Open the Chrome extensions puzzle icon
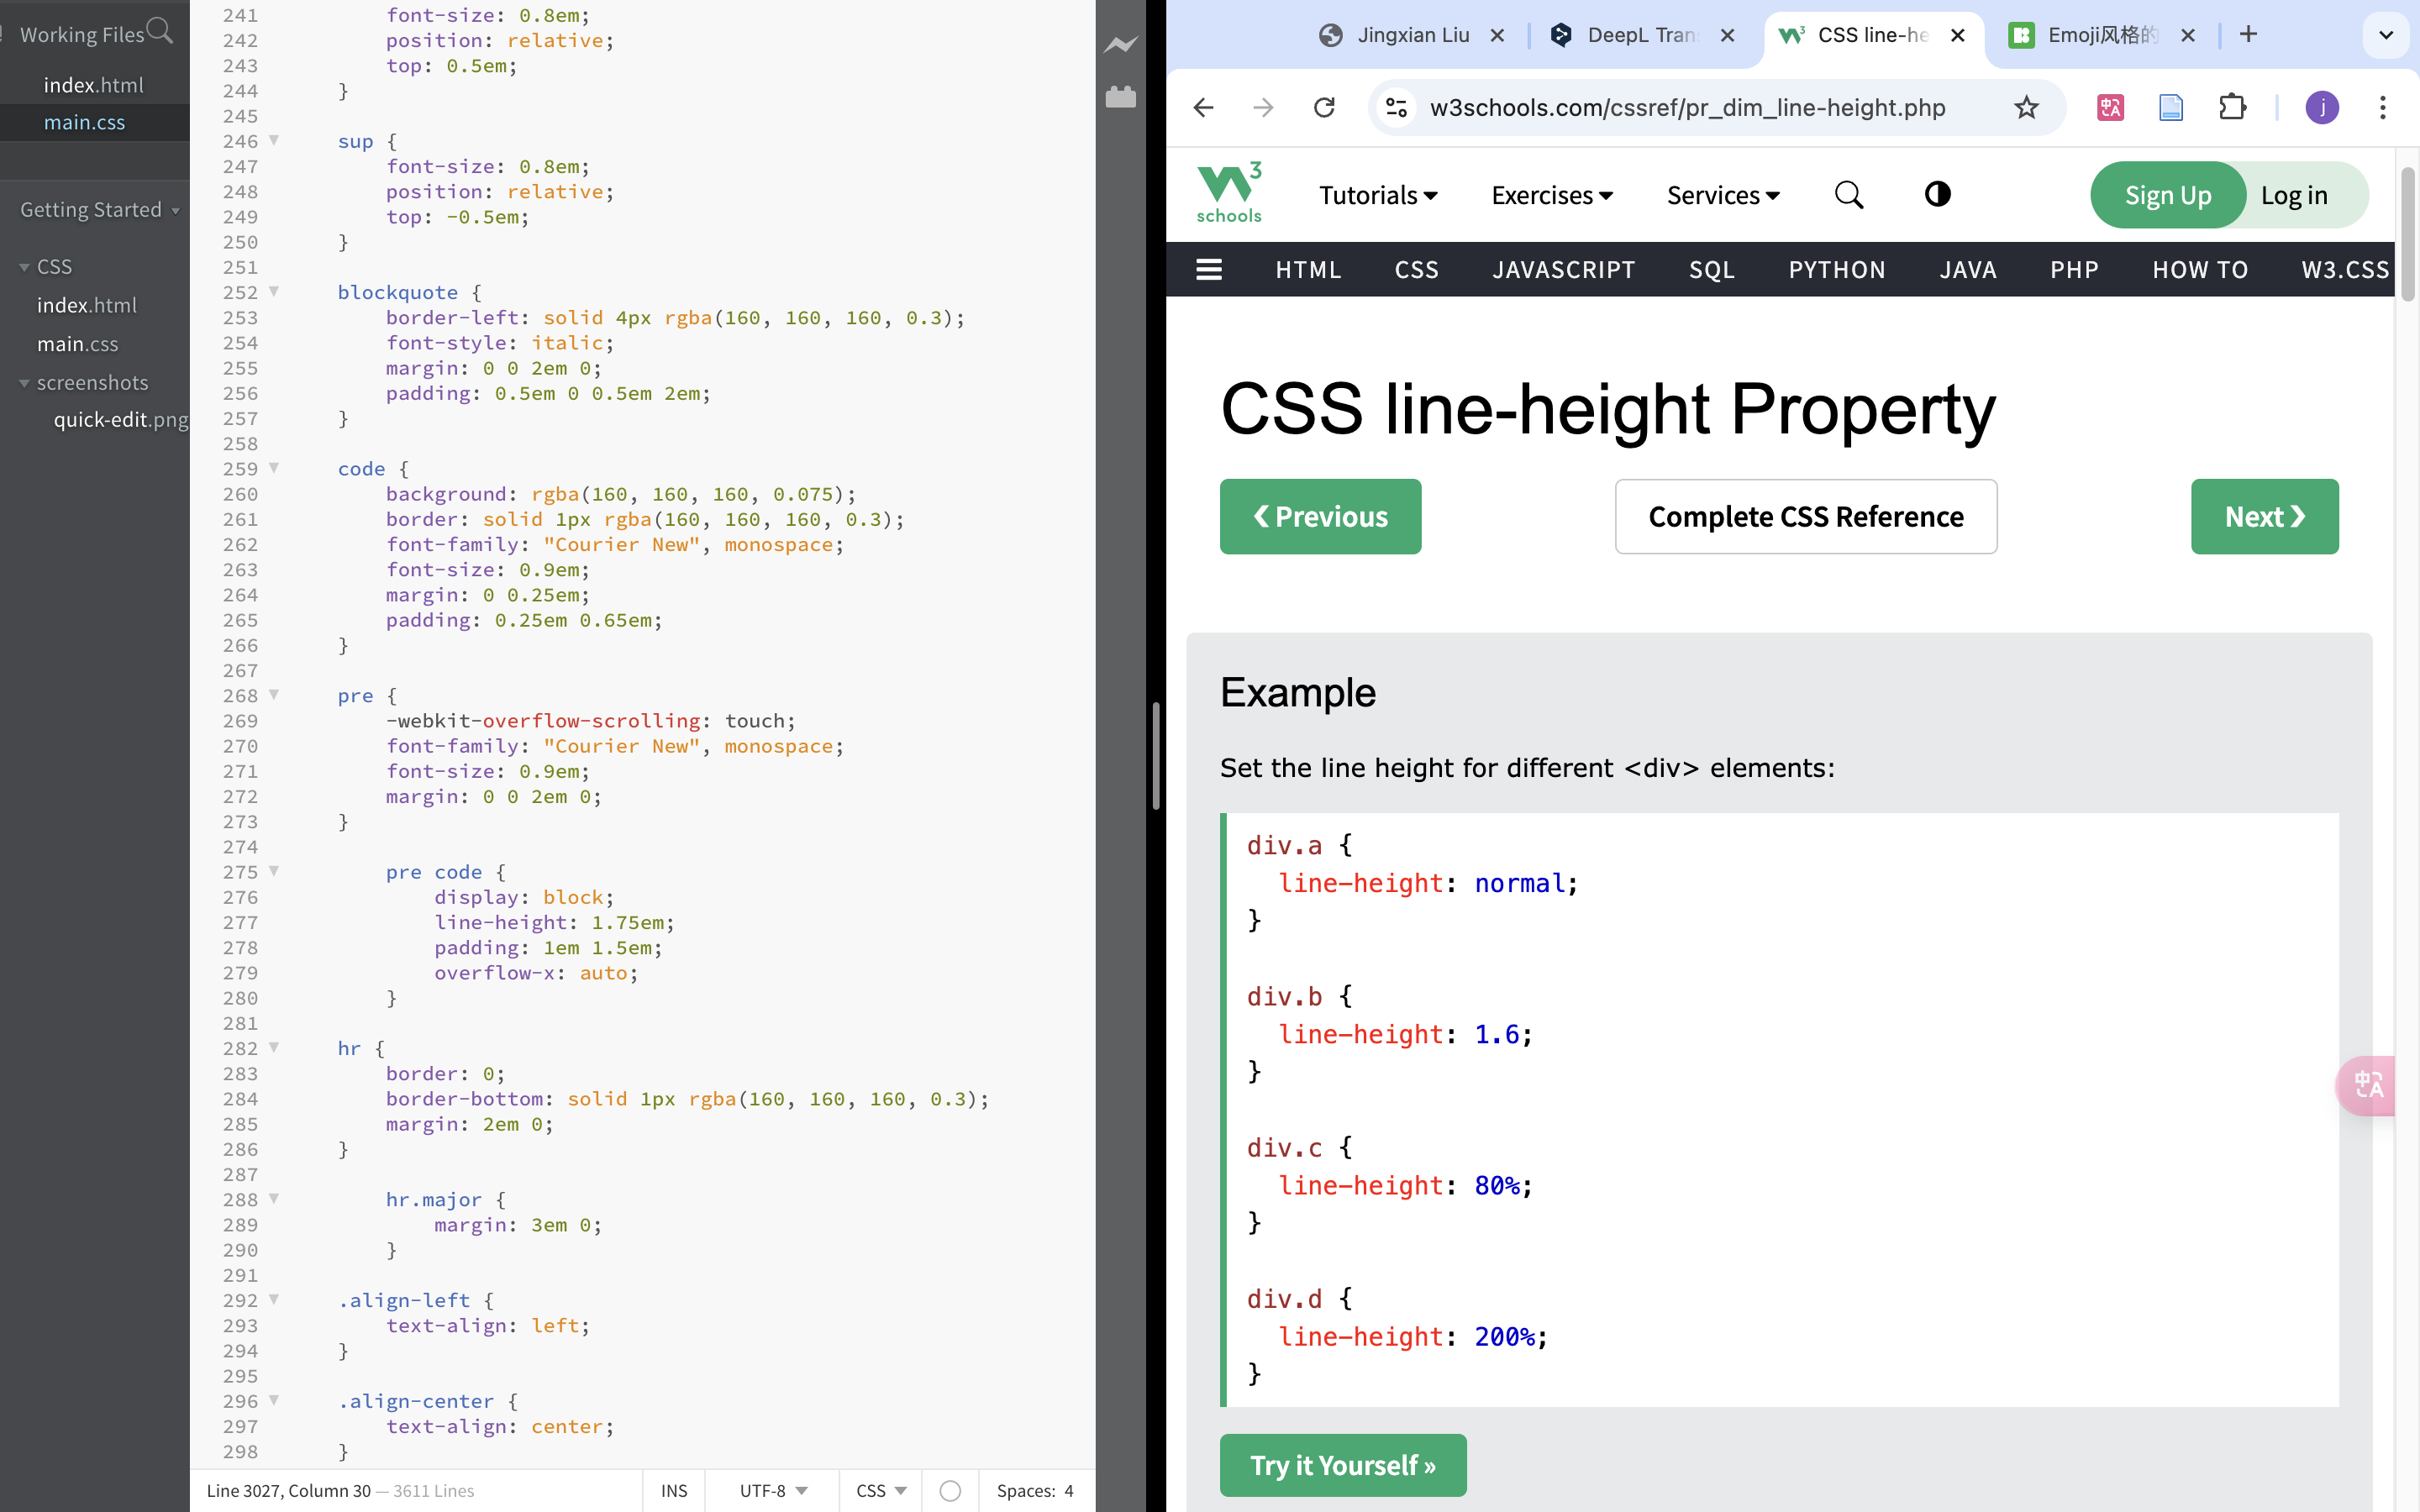This screenshot has width=2420, height=1512. (2232, 107)
